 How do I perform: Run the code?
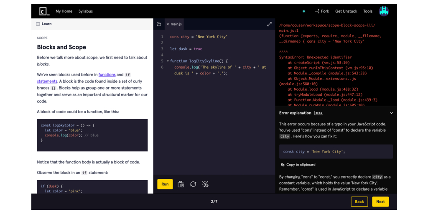pos(165,184)
